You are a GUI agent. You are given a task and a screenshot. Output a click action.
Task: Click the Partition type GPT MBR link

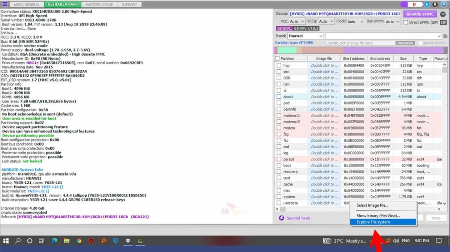294,43
